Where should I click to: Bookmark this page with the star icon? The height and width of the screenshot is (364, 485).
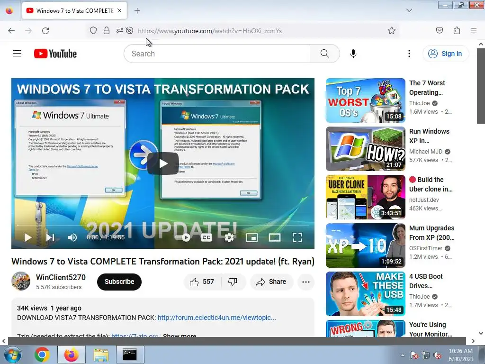[392, 30]
